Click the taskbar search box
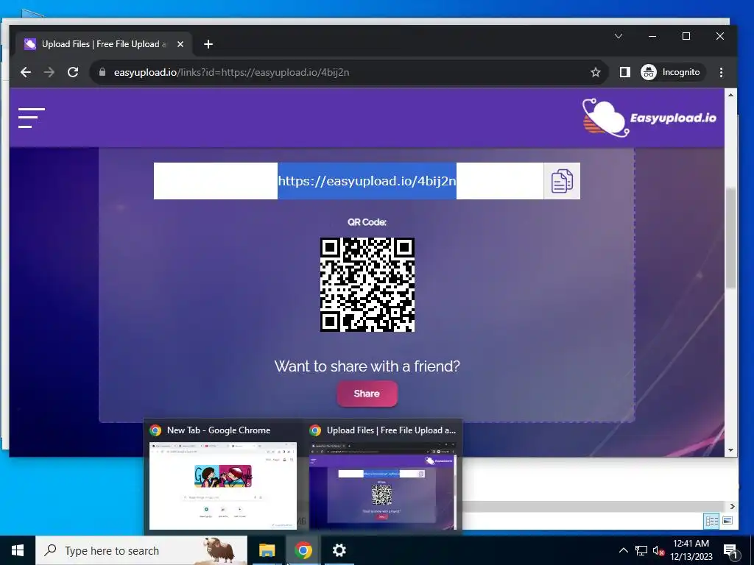 [141, 550]
